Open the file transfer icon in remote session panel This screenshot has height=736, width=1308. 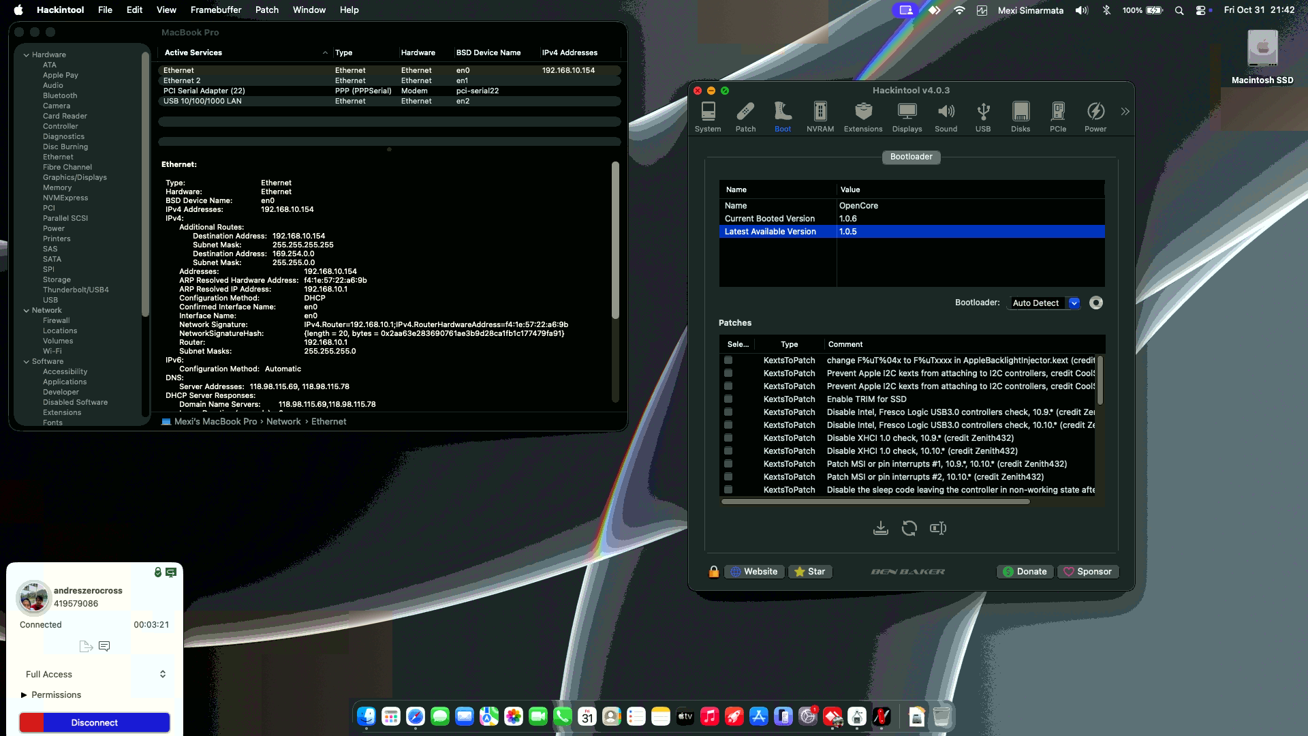coord(86,646)
